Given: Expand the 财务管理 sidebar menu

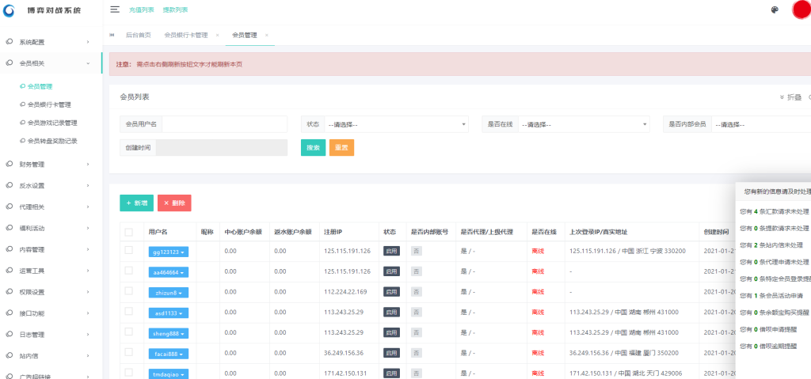Looking at the screenshot, I should click(x=51, y=165).
